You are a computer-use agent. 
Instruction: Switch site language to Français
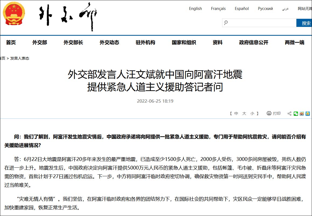click(x=218, y=8)
